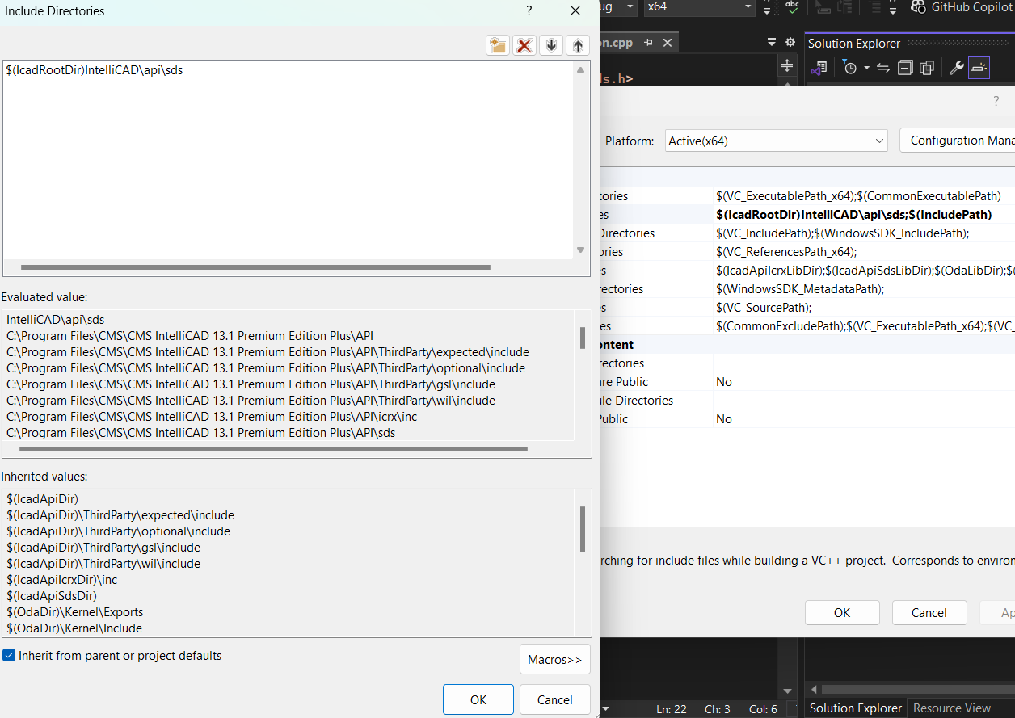
Task: Click the Ch: 3 status bar indicator
Action: point(718,709)
